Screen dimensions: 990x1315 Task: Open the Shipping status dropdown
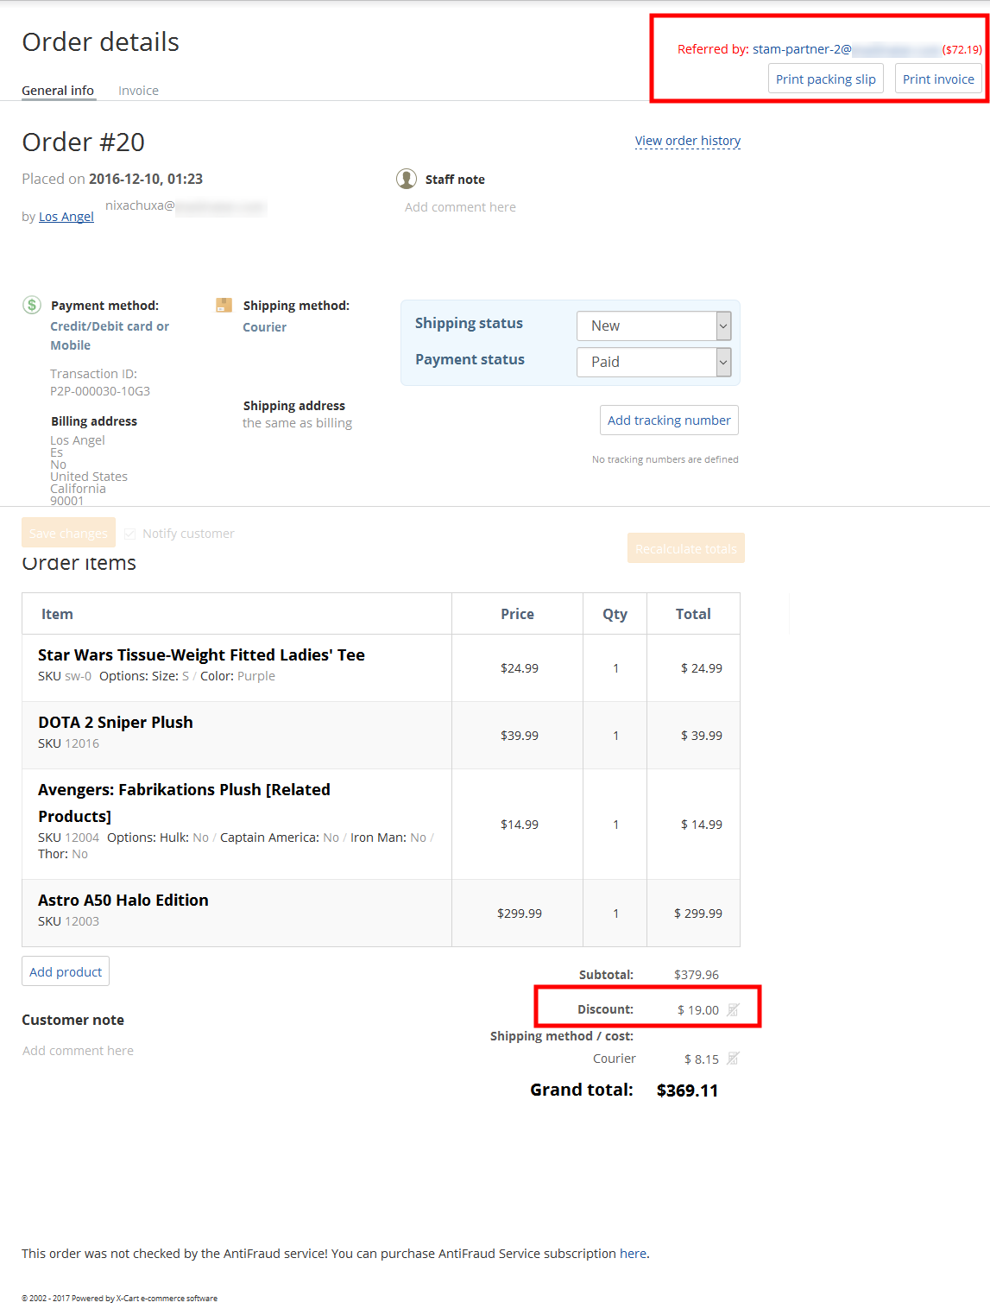[x=653, y=326]
